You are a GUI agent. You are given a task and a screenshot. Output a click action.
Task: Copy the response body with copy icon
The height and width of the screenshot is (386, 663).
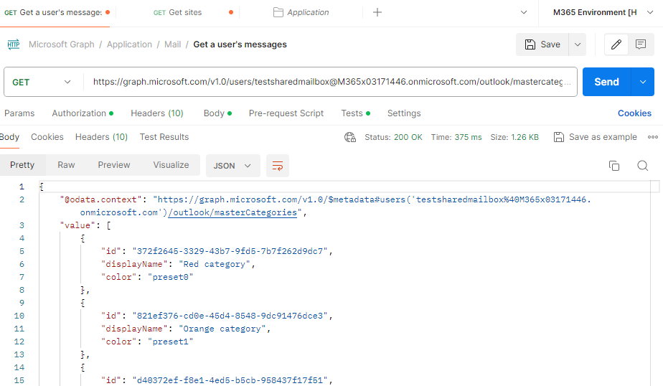[x=614, y=166]
